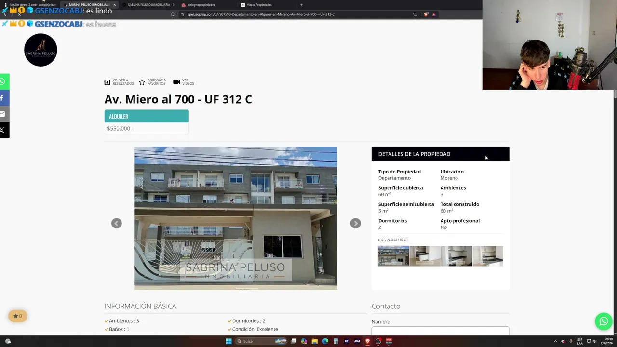The image size is (617, 347).
Task: Switch to the second Sabrina Peluso Inmobiliaria tab
Action: [148, 5]
